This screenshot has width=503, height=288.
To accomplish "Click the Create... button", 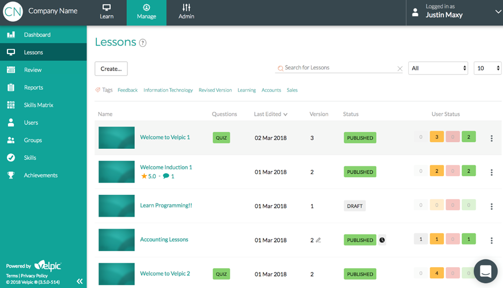I will pos(111,69).
